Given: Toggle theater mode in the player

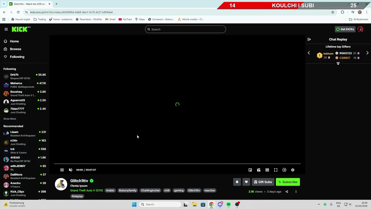Looking at the screenshot, I should tap(267, 170).
